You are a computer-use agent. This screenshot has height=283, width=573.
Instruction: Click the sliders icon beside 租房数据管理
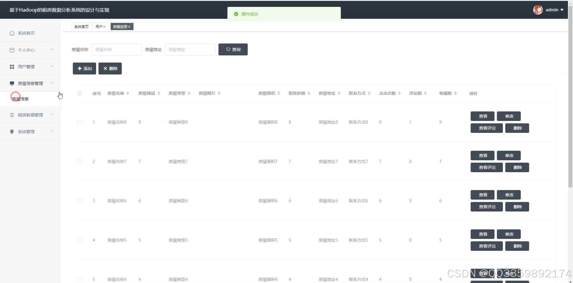point(12,115)
